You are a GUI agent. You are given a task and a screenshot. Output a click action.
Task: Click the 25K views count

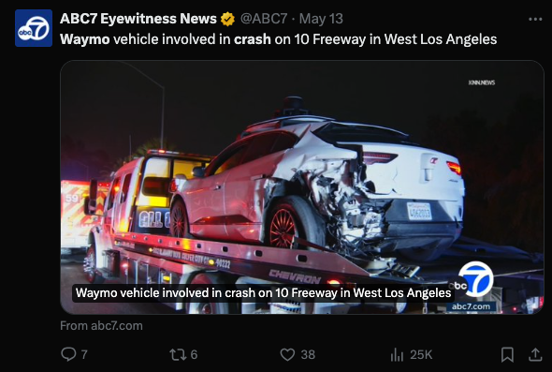(421, 355)
